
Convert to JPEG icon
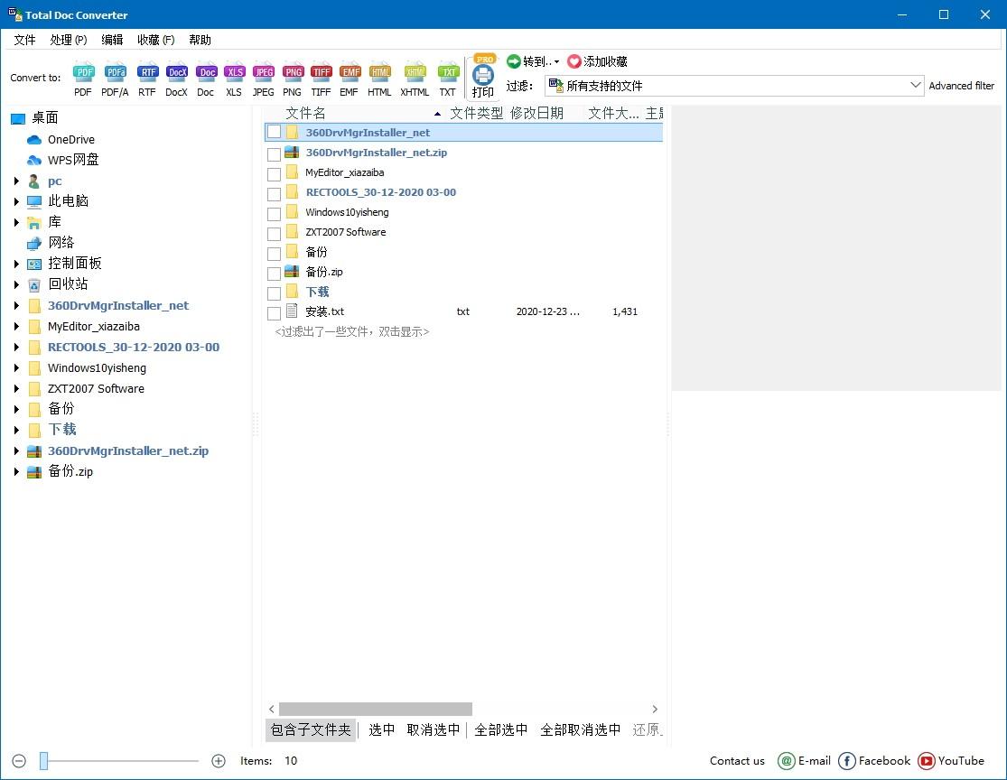pyautogui.click(x=264, y=72)
